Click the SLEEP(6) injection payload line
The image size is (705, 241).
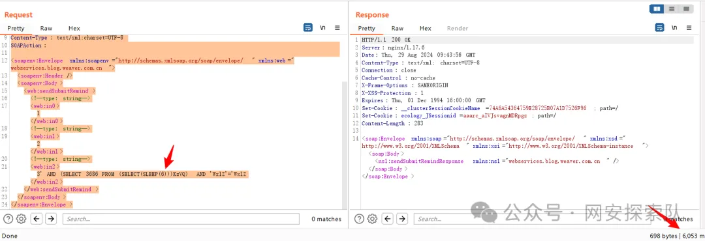(142, 174)
